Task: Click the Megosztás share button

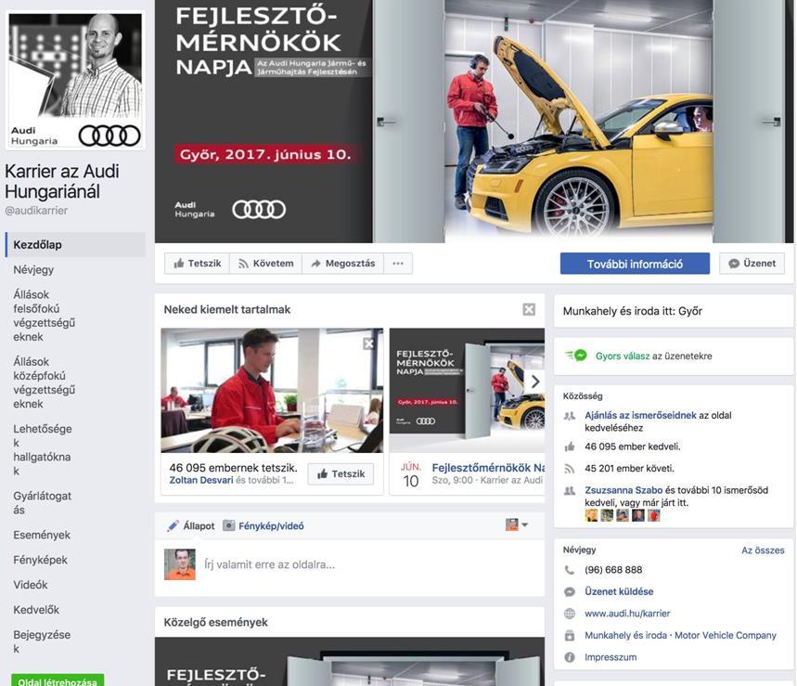Action: [342, 264]
